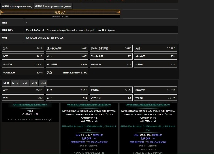Select the lvl 68 level tab

[43, 83]
